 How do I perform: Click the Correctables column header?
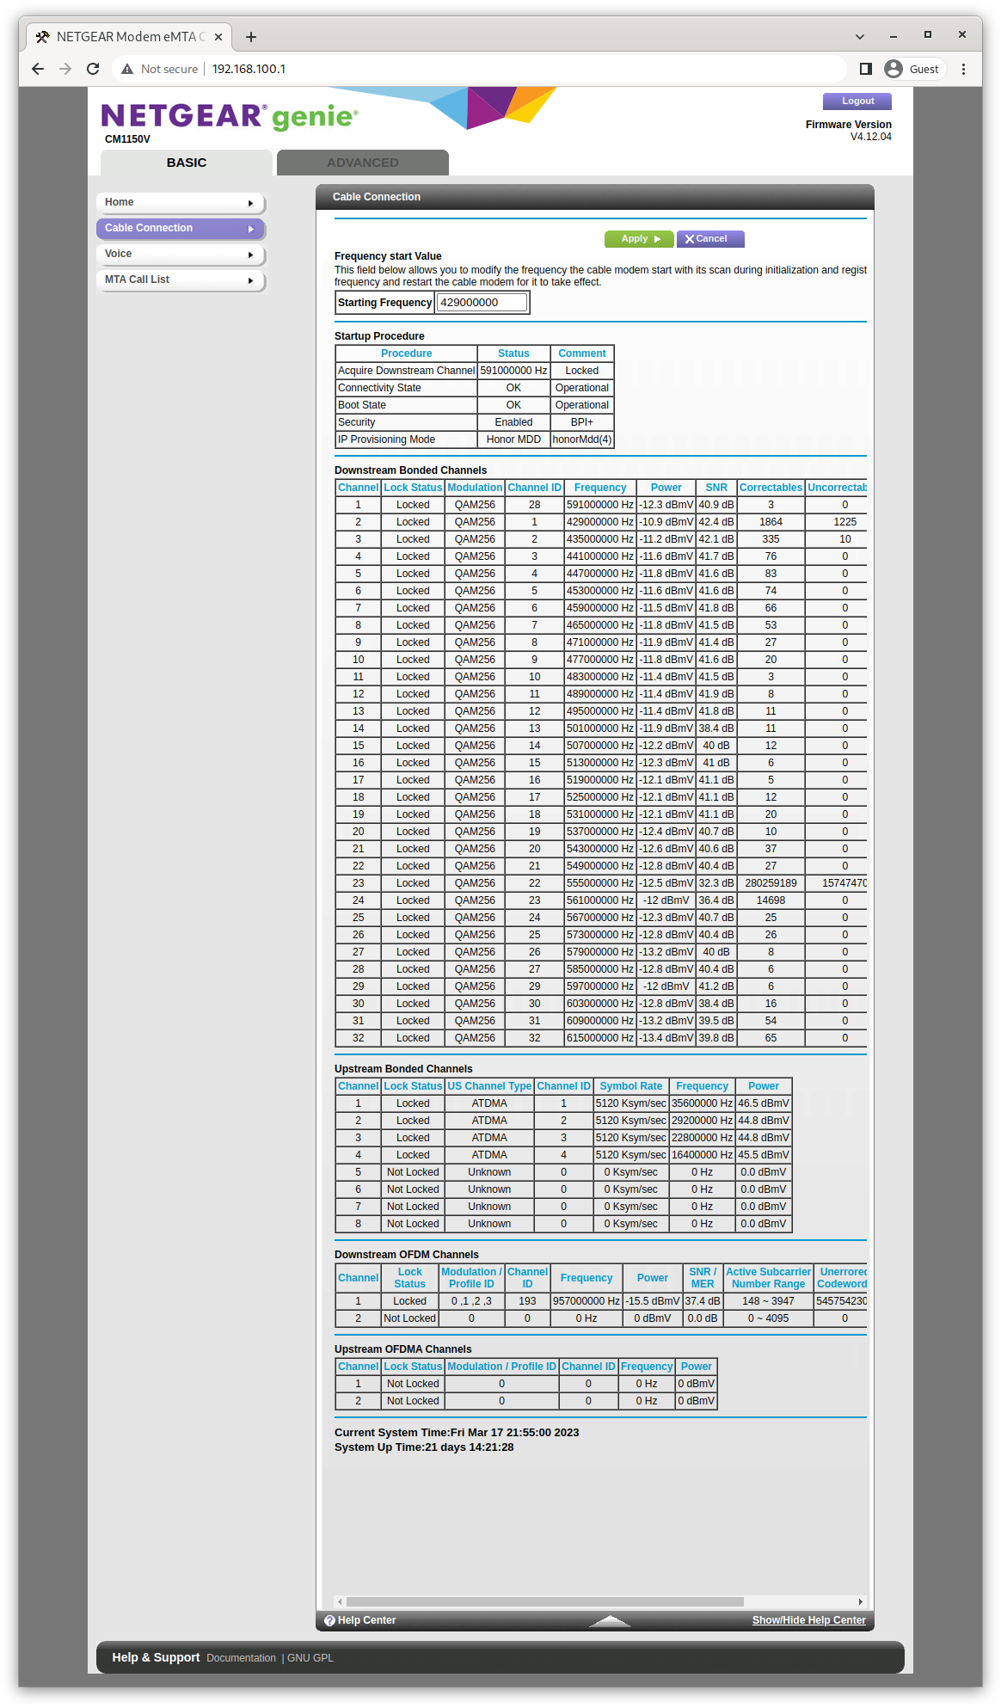click(771, 488)
